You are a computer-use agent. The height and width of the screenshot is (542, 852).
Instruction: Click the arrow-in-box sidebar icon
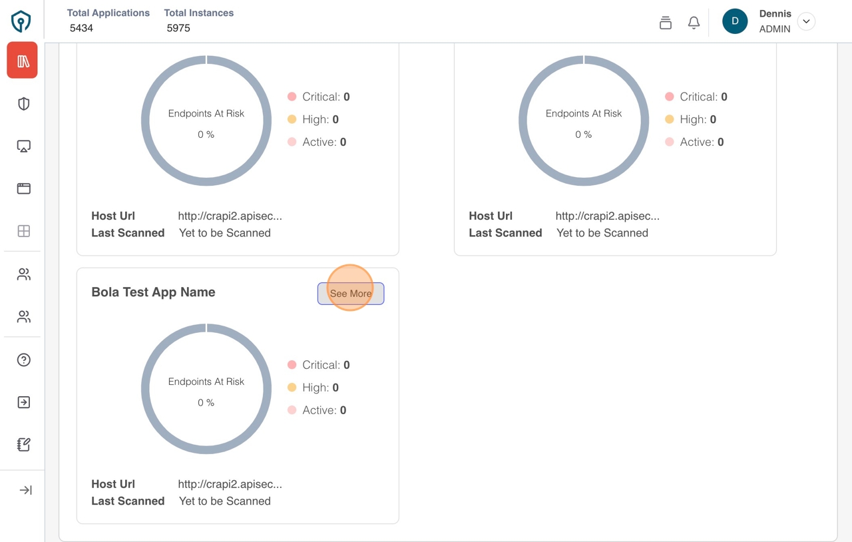[x=24, y=402]
